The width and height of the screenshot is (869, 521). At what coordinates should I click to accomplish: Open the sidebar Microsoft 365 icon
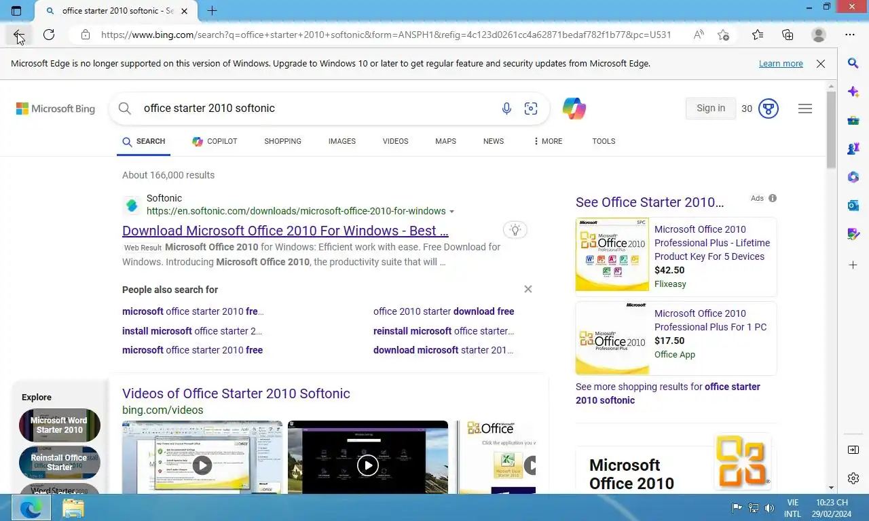coord(853,177)
